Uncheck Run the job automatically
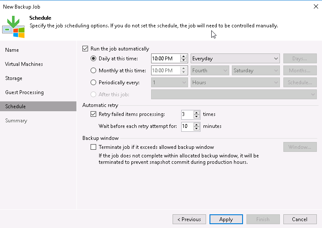Image resolution: width=322 pixels, height=228 pixels. pyautogui.click(x=85, y=49)
